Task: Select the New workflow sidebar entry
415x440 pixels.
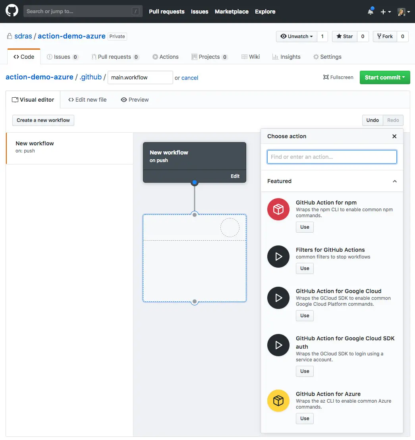Action: click(x=69, y=148)
